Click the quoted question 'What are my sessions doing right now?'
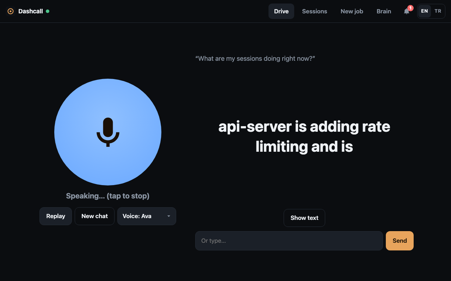The width and height of the screenshot is (451, 281). pos(255,58)
